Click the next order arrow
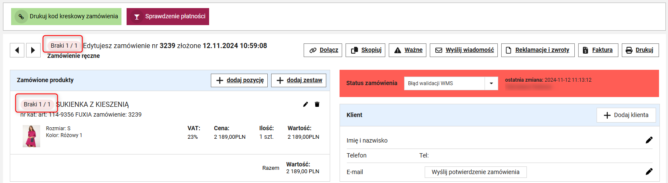 [x=33, y=50]
